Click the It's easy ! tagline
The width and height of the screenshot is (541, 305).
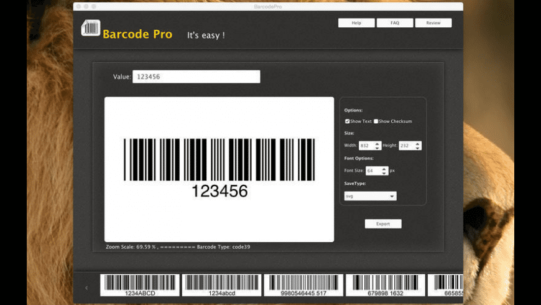pos(206,35)
